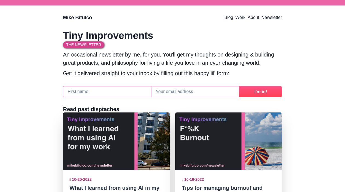
Task: Open 'Tips for managing burnout' article
Action: (222, 188)
